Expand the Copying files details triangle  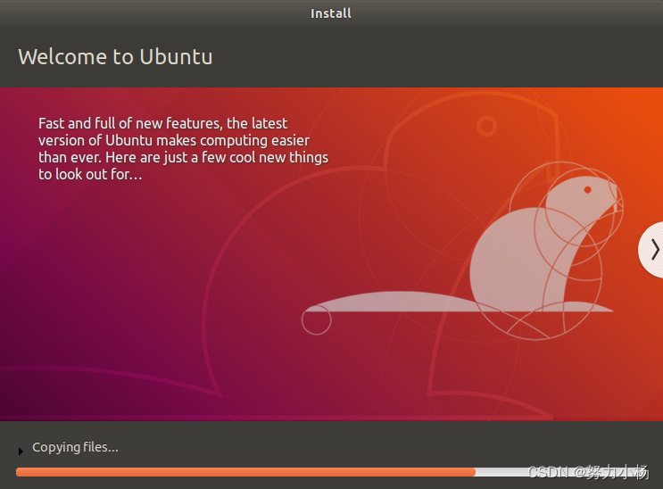coord(21,452)
